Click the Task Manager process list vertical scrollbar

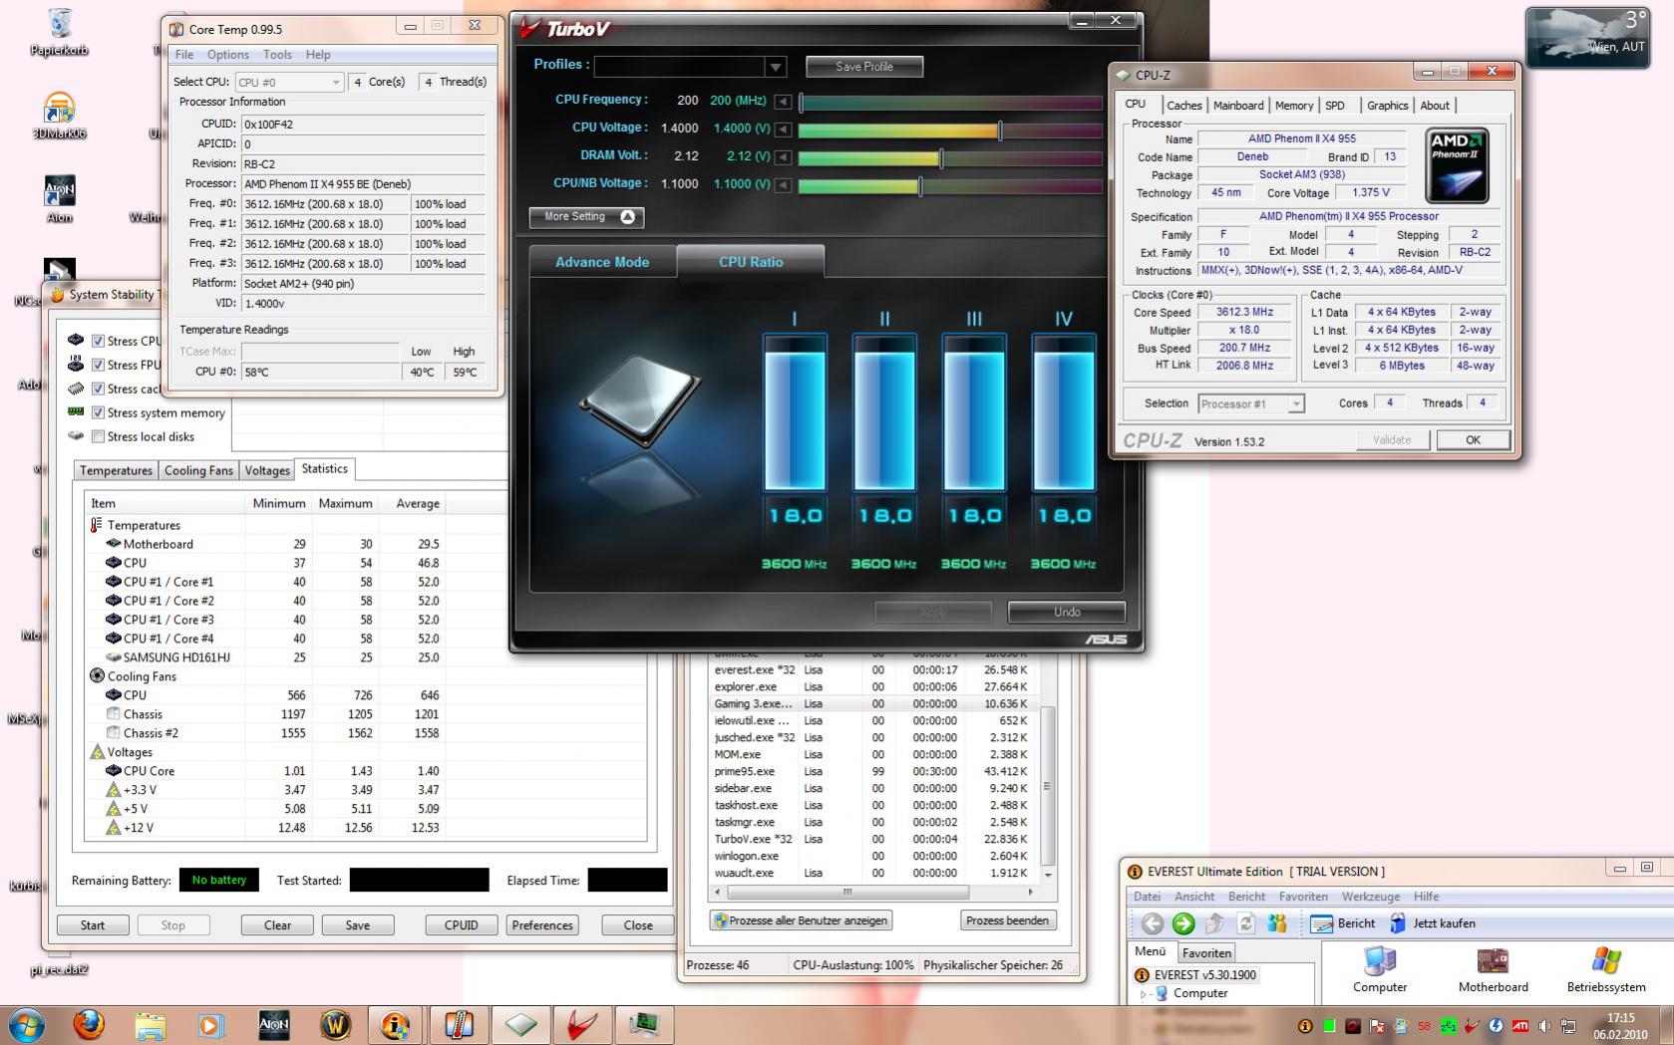(x=1047, y=785)
